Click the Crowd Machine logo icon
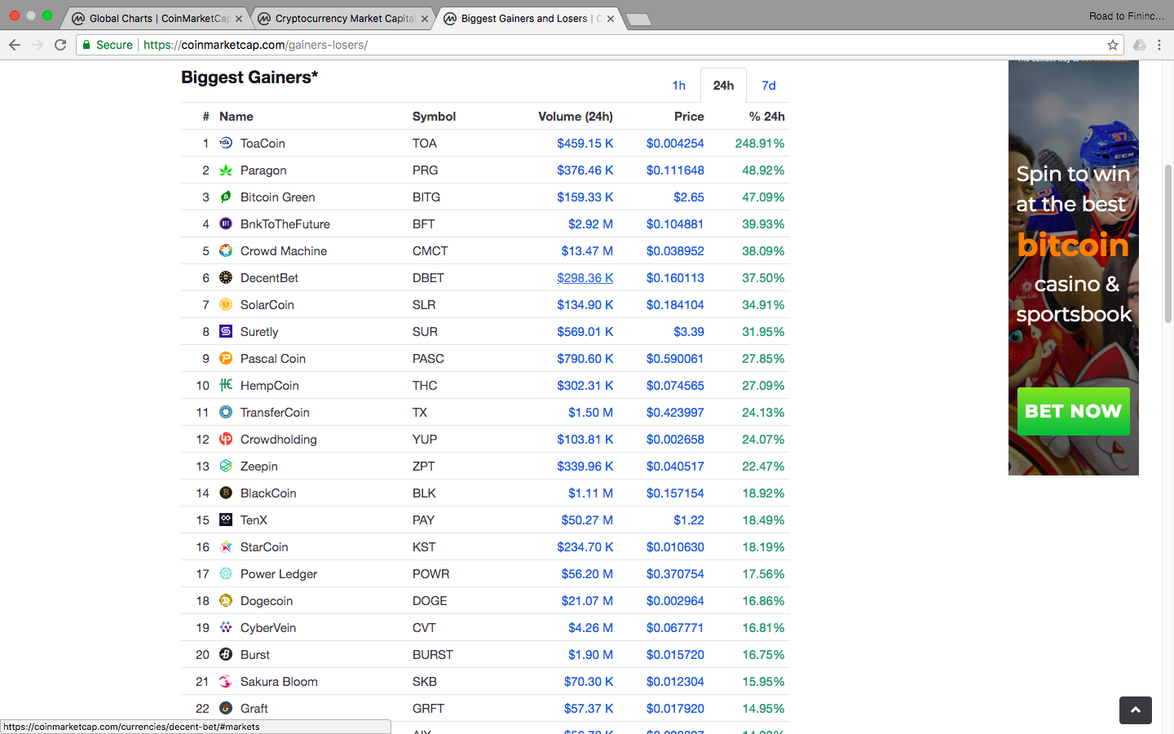Viewport: 1174px width, 734px height. (226, 250)
